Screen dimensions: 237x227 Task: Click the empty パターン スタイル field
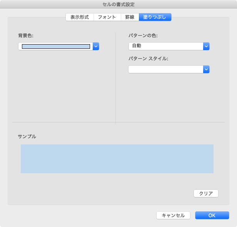point(165,70)
